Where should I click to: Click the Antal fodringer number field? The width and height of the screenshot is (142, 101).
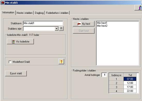104,75
